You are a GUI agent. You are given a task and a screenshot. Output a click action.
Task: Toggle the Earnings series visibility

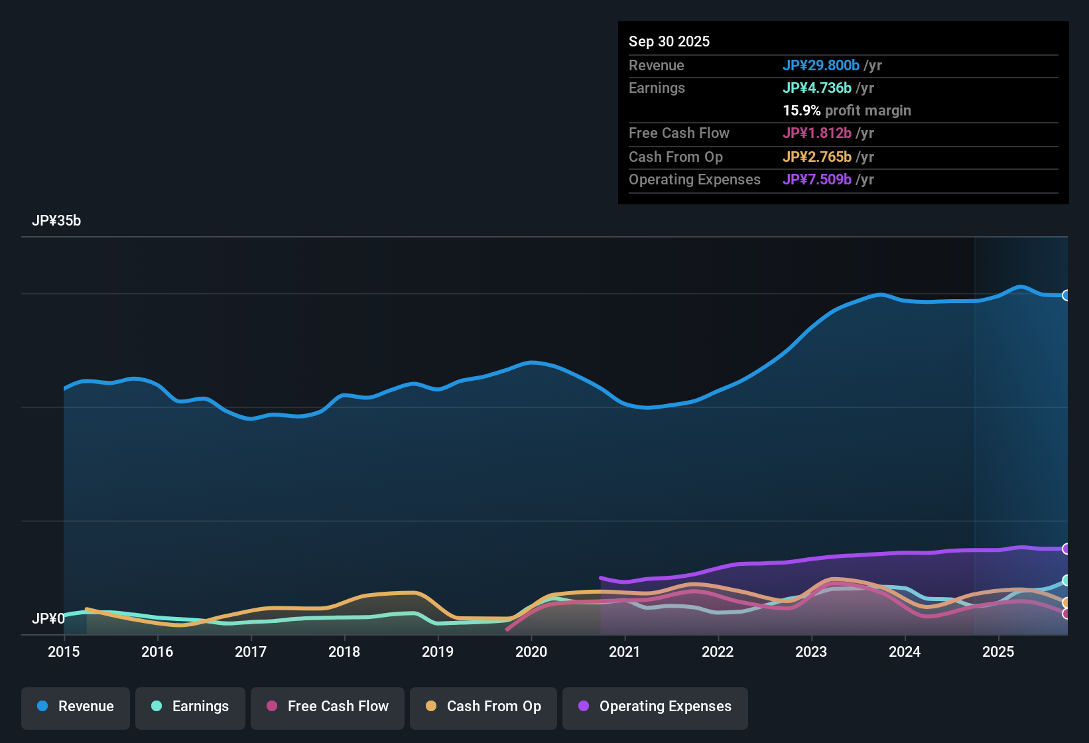pos(190,707)
